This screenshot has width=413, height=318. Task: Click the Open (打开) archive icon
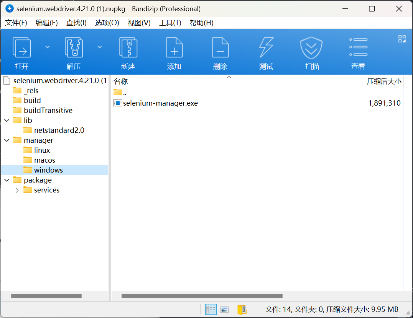pyautogui.click(x=21, y=47)
